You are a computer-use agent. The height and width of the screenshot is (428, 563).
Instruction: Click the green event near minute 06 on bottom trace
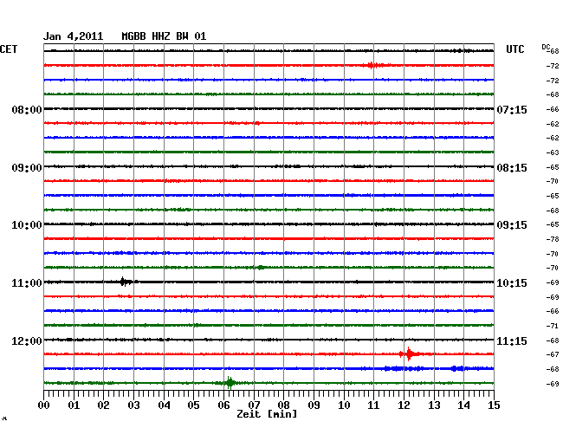click(x=230, y=383)
